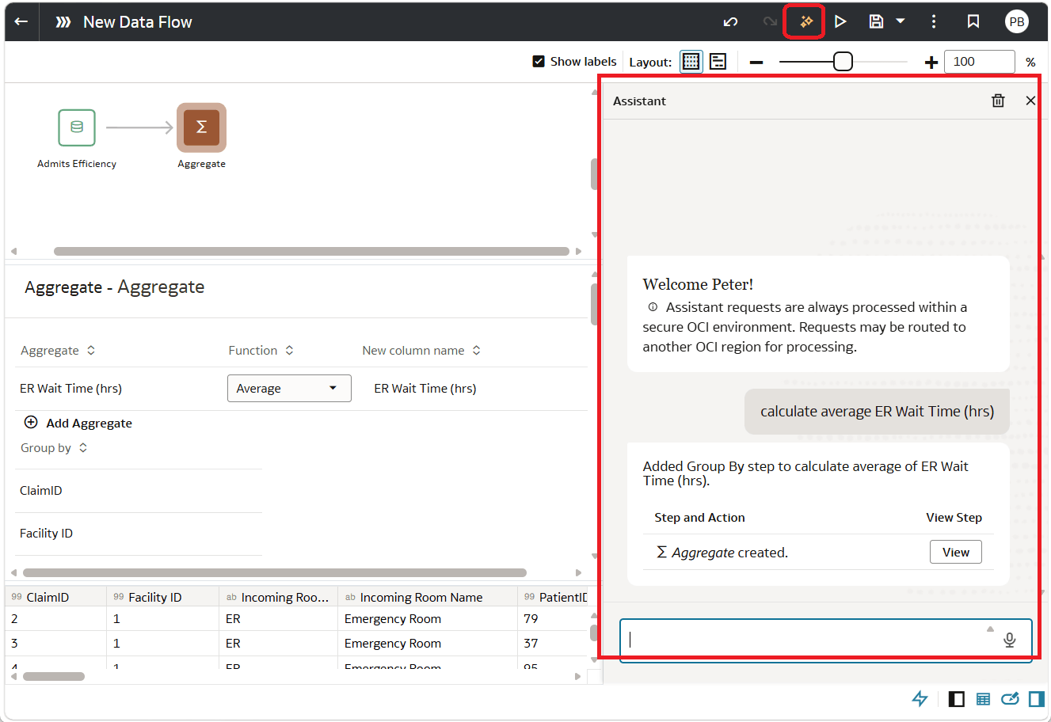
Task: Click the microphone icon in Assistant input
Action: 1009,640
